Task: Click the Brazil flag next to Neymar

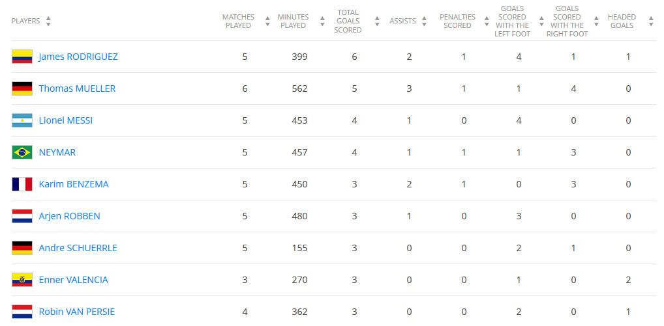Action: tap(22, 152)
